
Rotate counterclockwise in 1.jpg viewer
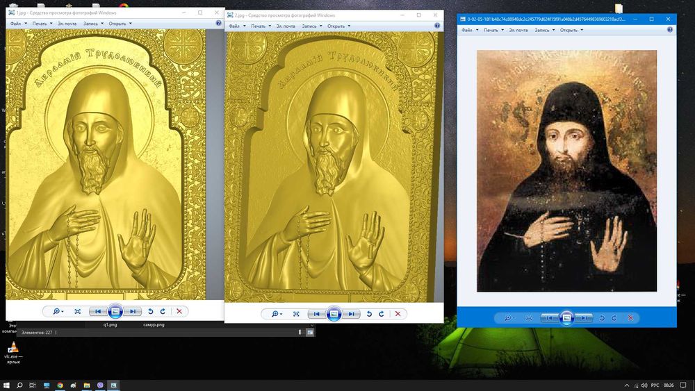(151, 311)
